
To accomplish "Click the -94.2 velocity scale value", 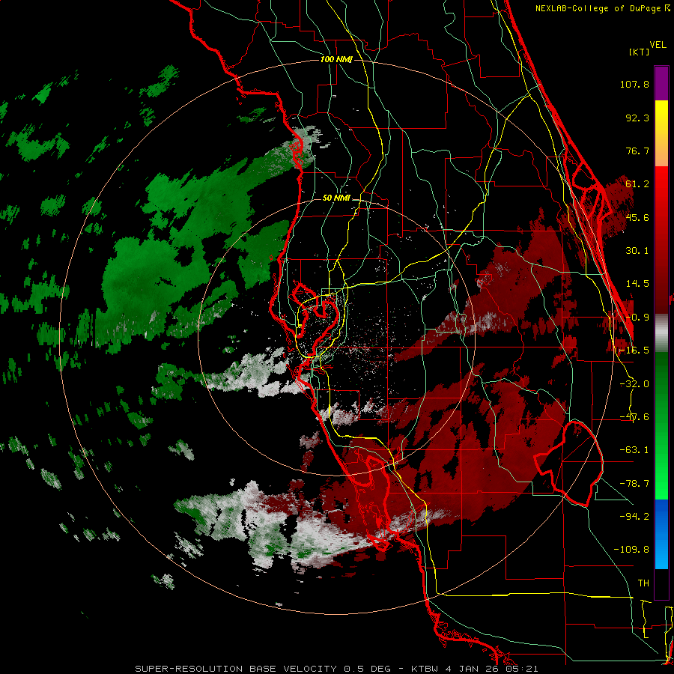I will pos(634,516).
